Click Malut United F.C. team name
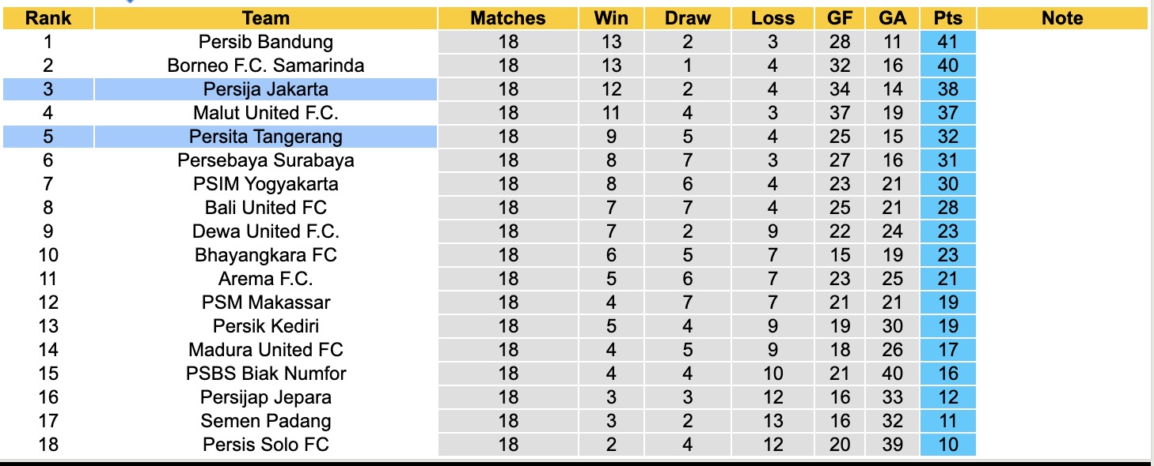 (x=266, y=113)
